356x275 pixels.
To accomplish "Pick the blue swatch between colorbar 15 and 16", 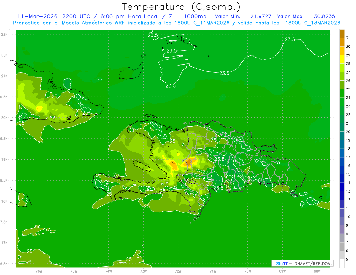I will click(x=342, y=170).
